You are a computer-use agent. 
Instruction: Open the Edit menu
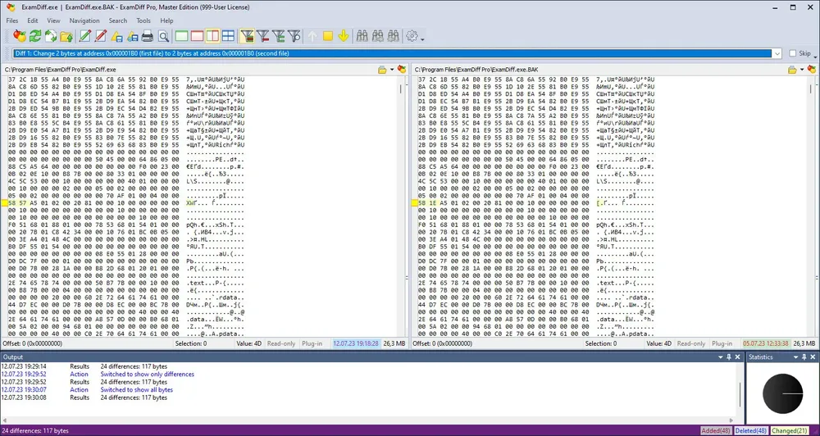(33, 20)
